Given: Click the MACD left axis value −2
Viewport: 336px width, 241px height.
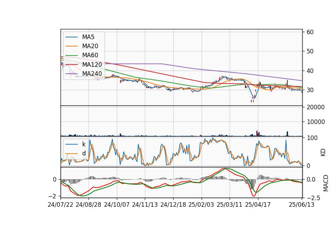Looking at the screenshot, I should (x=52, y=196).
